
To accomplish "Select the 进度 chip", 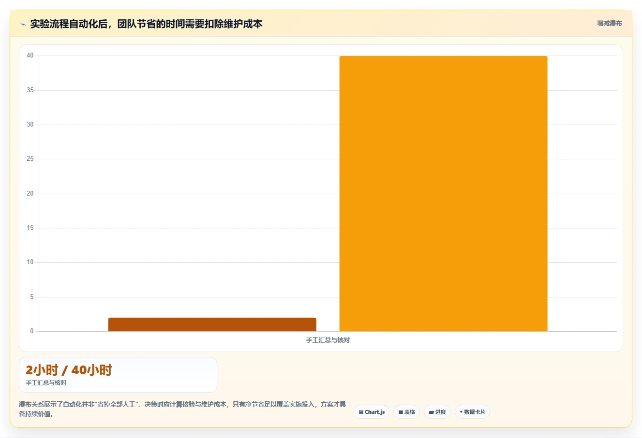I will pyautogui.click(x=437, y=412).
